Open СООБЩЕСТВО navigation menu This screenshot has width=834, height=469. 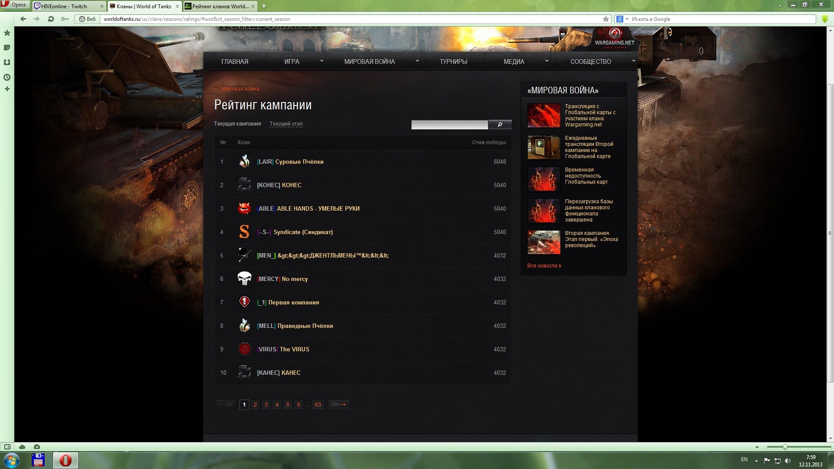590,61
